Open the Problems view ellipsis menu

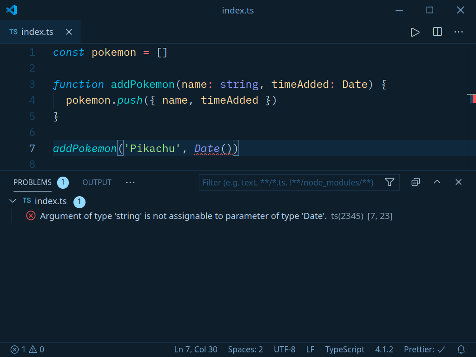130,182
